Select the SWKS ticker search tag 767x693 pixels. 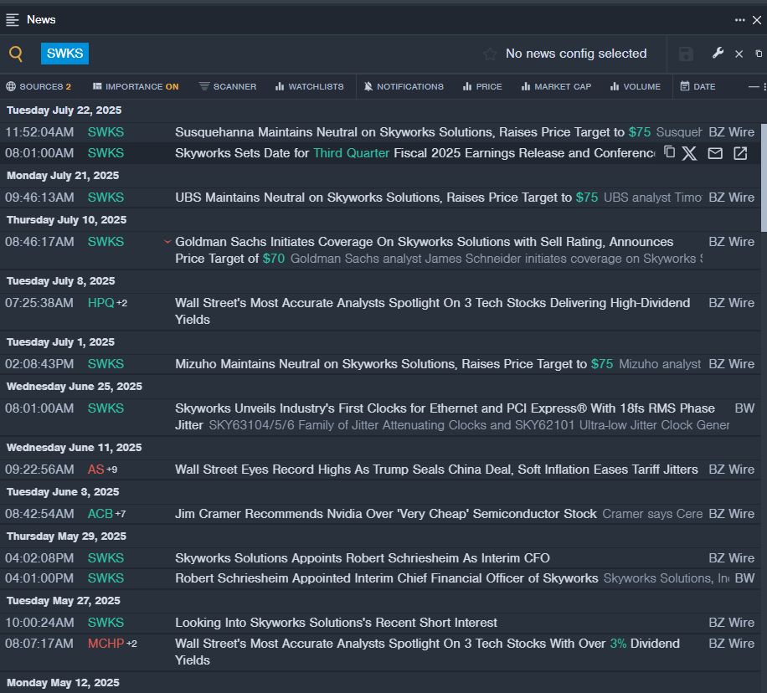tap(64, 54)
